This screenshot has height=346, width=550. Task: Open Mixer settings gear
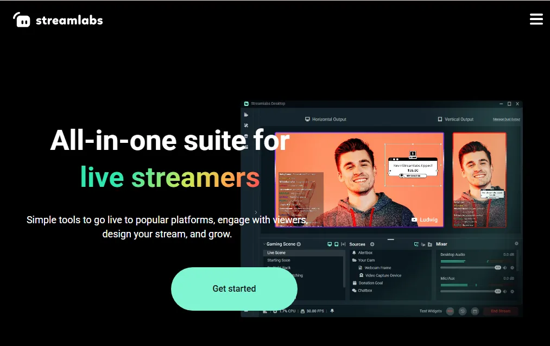coord(516,243)
